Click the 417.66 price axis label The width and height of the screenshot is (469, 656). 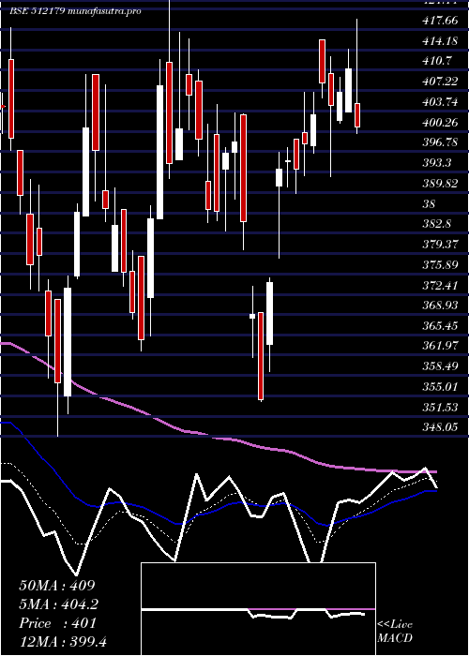440,21
